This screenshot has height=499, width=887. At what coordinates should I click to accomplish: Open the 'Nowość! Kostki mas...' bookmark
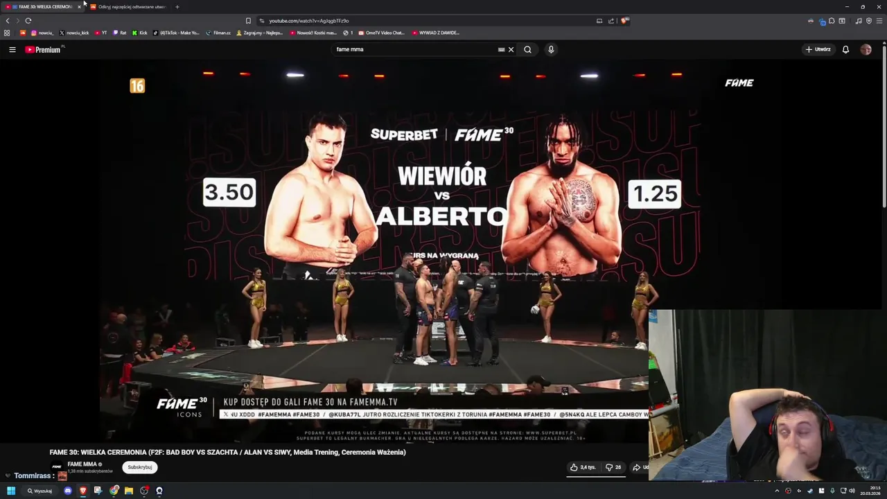(x=313, y=33)
